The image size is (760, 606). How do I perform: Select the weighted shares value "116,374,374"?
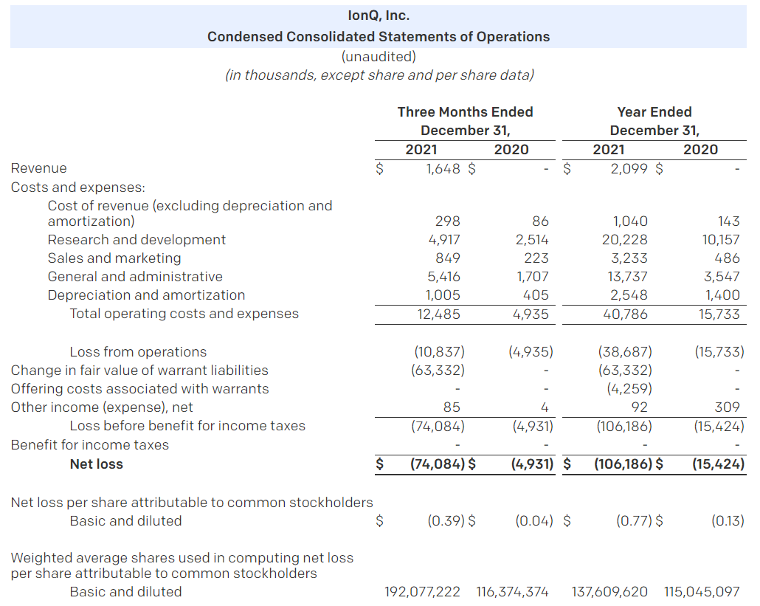(x=512, y=592)
